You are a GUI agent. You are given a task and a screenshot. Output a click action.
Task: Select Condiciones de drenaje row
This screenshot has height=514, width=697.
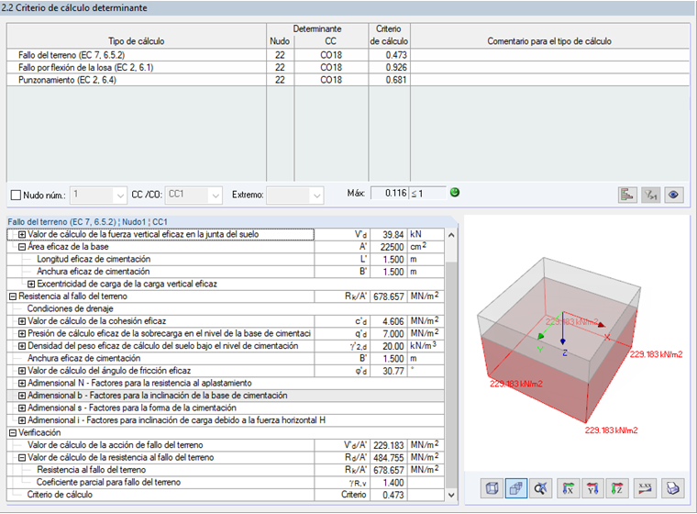[226, 308]
